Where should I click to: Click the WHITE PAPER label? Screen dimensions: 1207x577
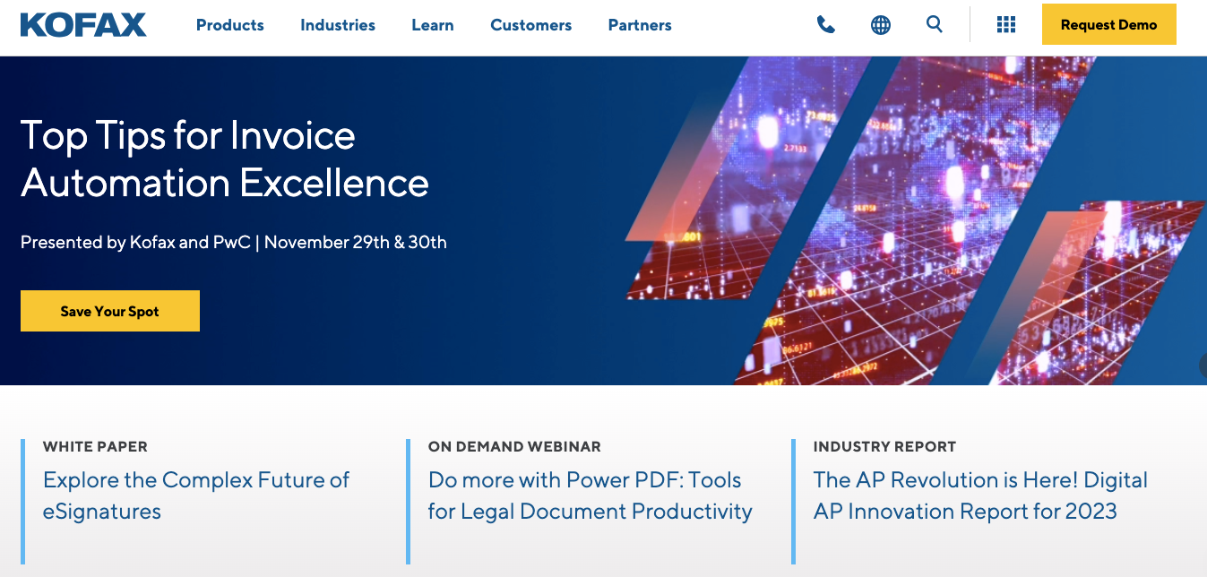(x=95, y=446)
